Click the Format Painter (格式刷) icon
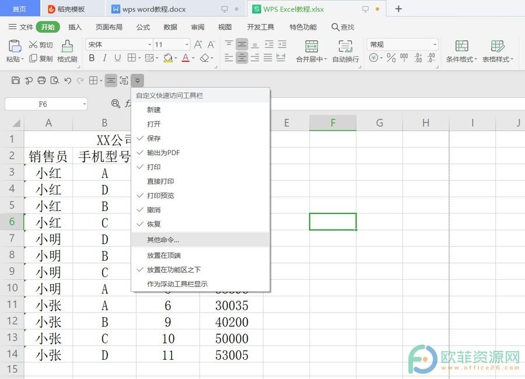 (67, 47)
